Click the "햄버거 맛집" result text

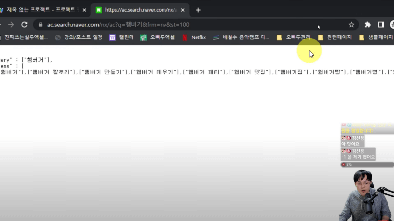(x=251, y=72)
